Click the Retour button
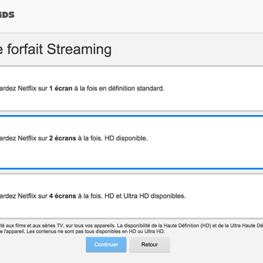 point(149,245)
